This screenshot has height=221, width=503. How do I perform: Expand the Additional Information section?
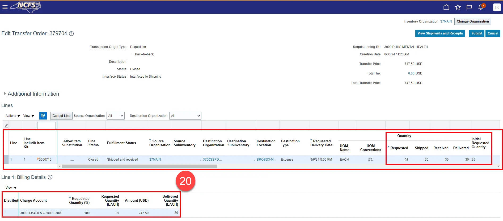pyautogui.click(x=5, y=94)
